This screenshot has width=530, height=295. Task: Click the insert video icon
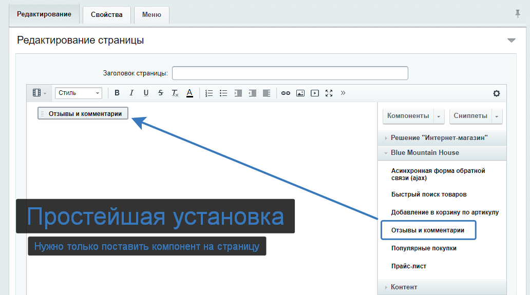point(315,93)
